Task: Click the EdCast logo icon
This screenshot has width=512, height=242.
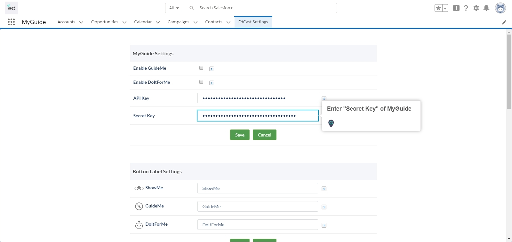Action: tap(12, 8)
